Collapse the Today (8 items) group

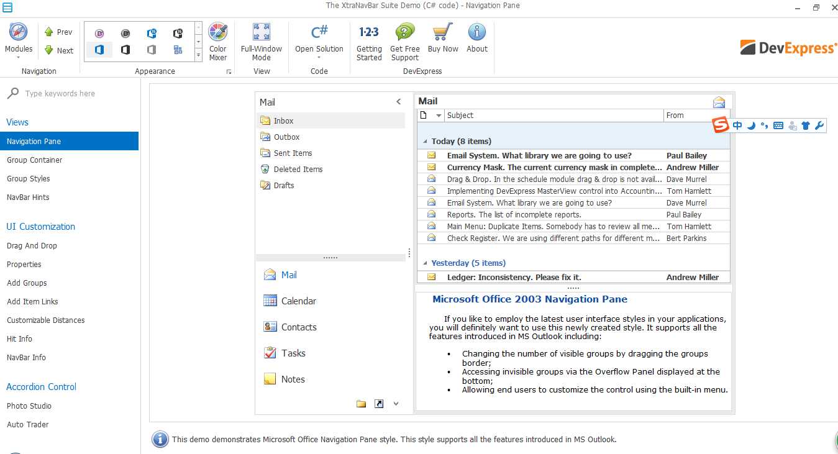(x=426, y=142)
